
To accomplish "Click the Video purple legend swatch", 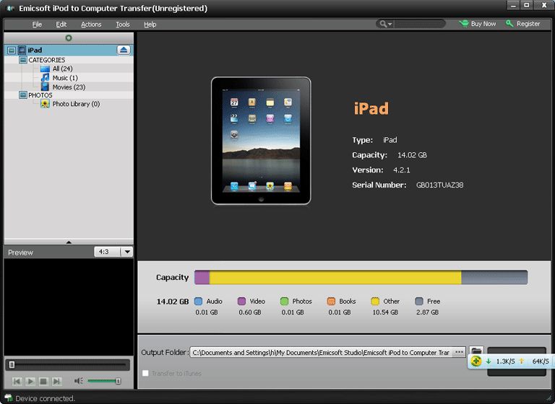I will click(241, 301).
